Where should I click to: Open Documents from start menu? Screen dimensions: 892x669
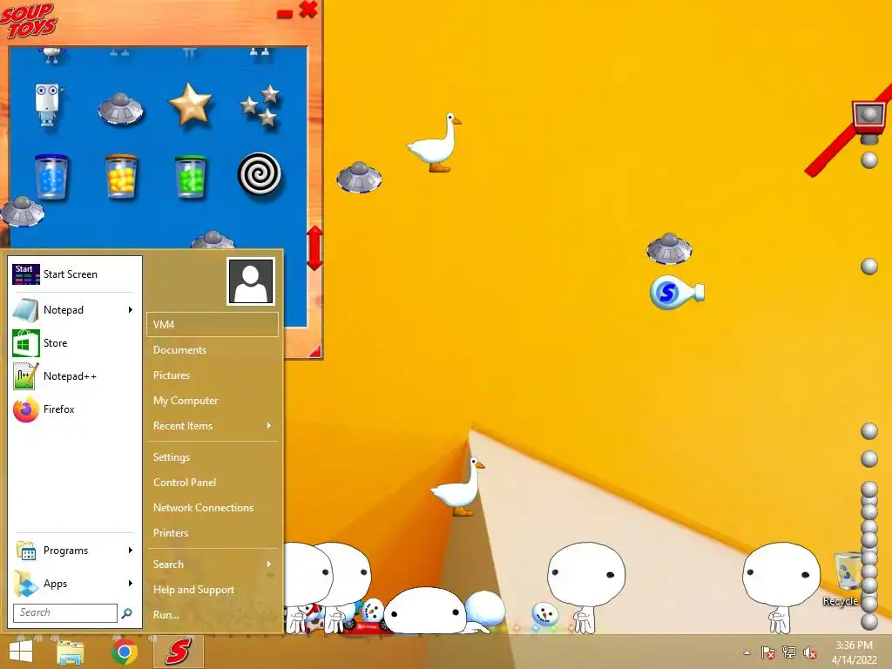(x=213, y=350)
